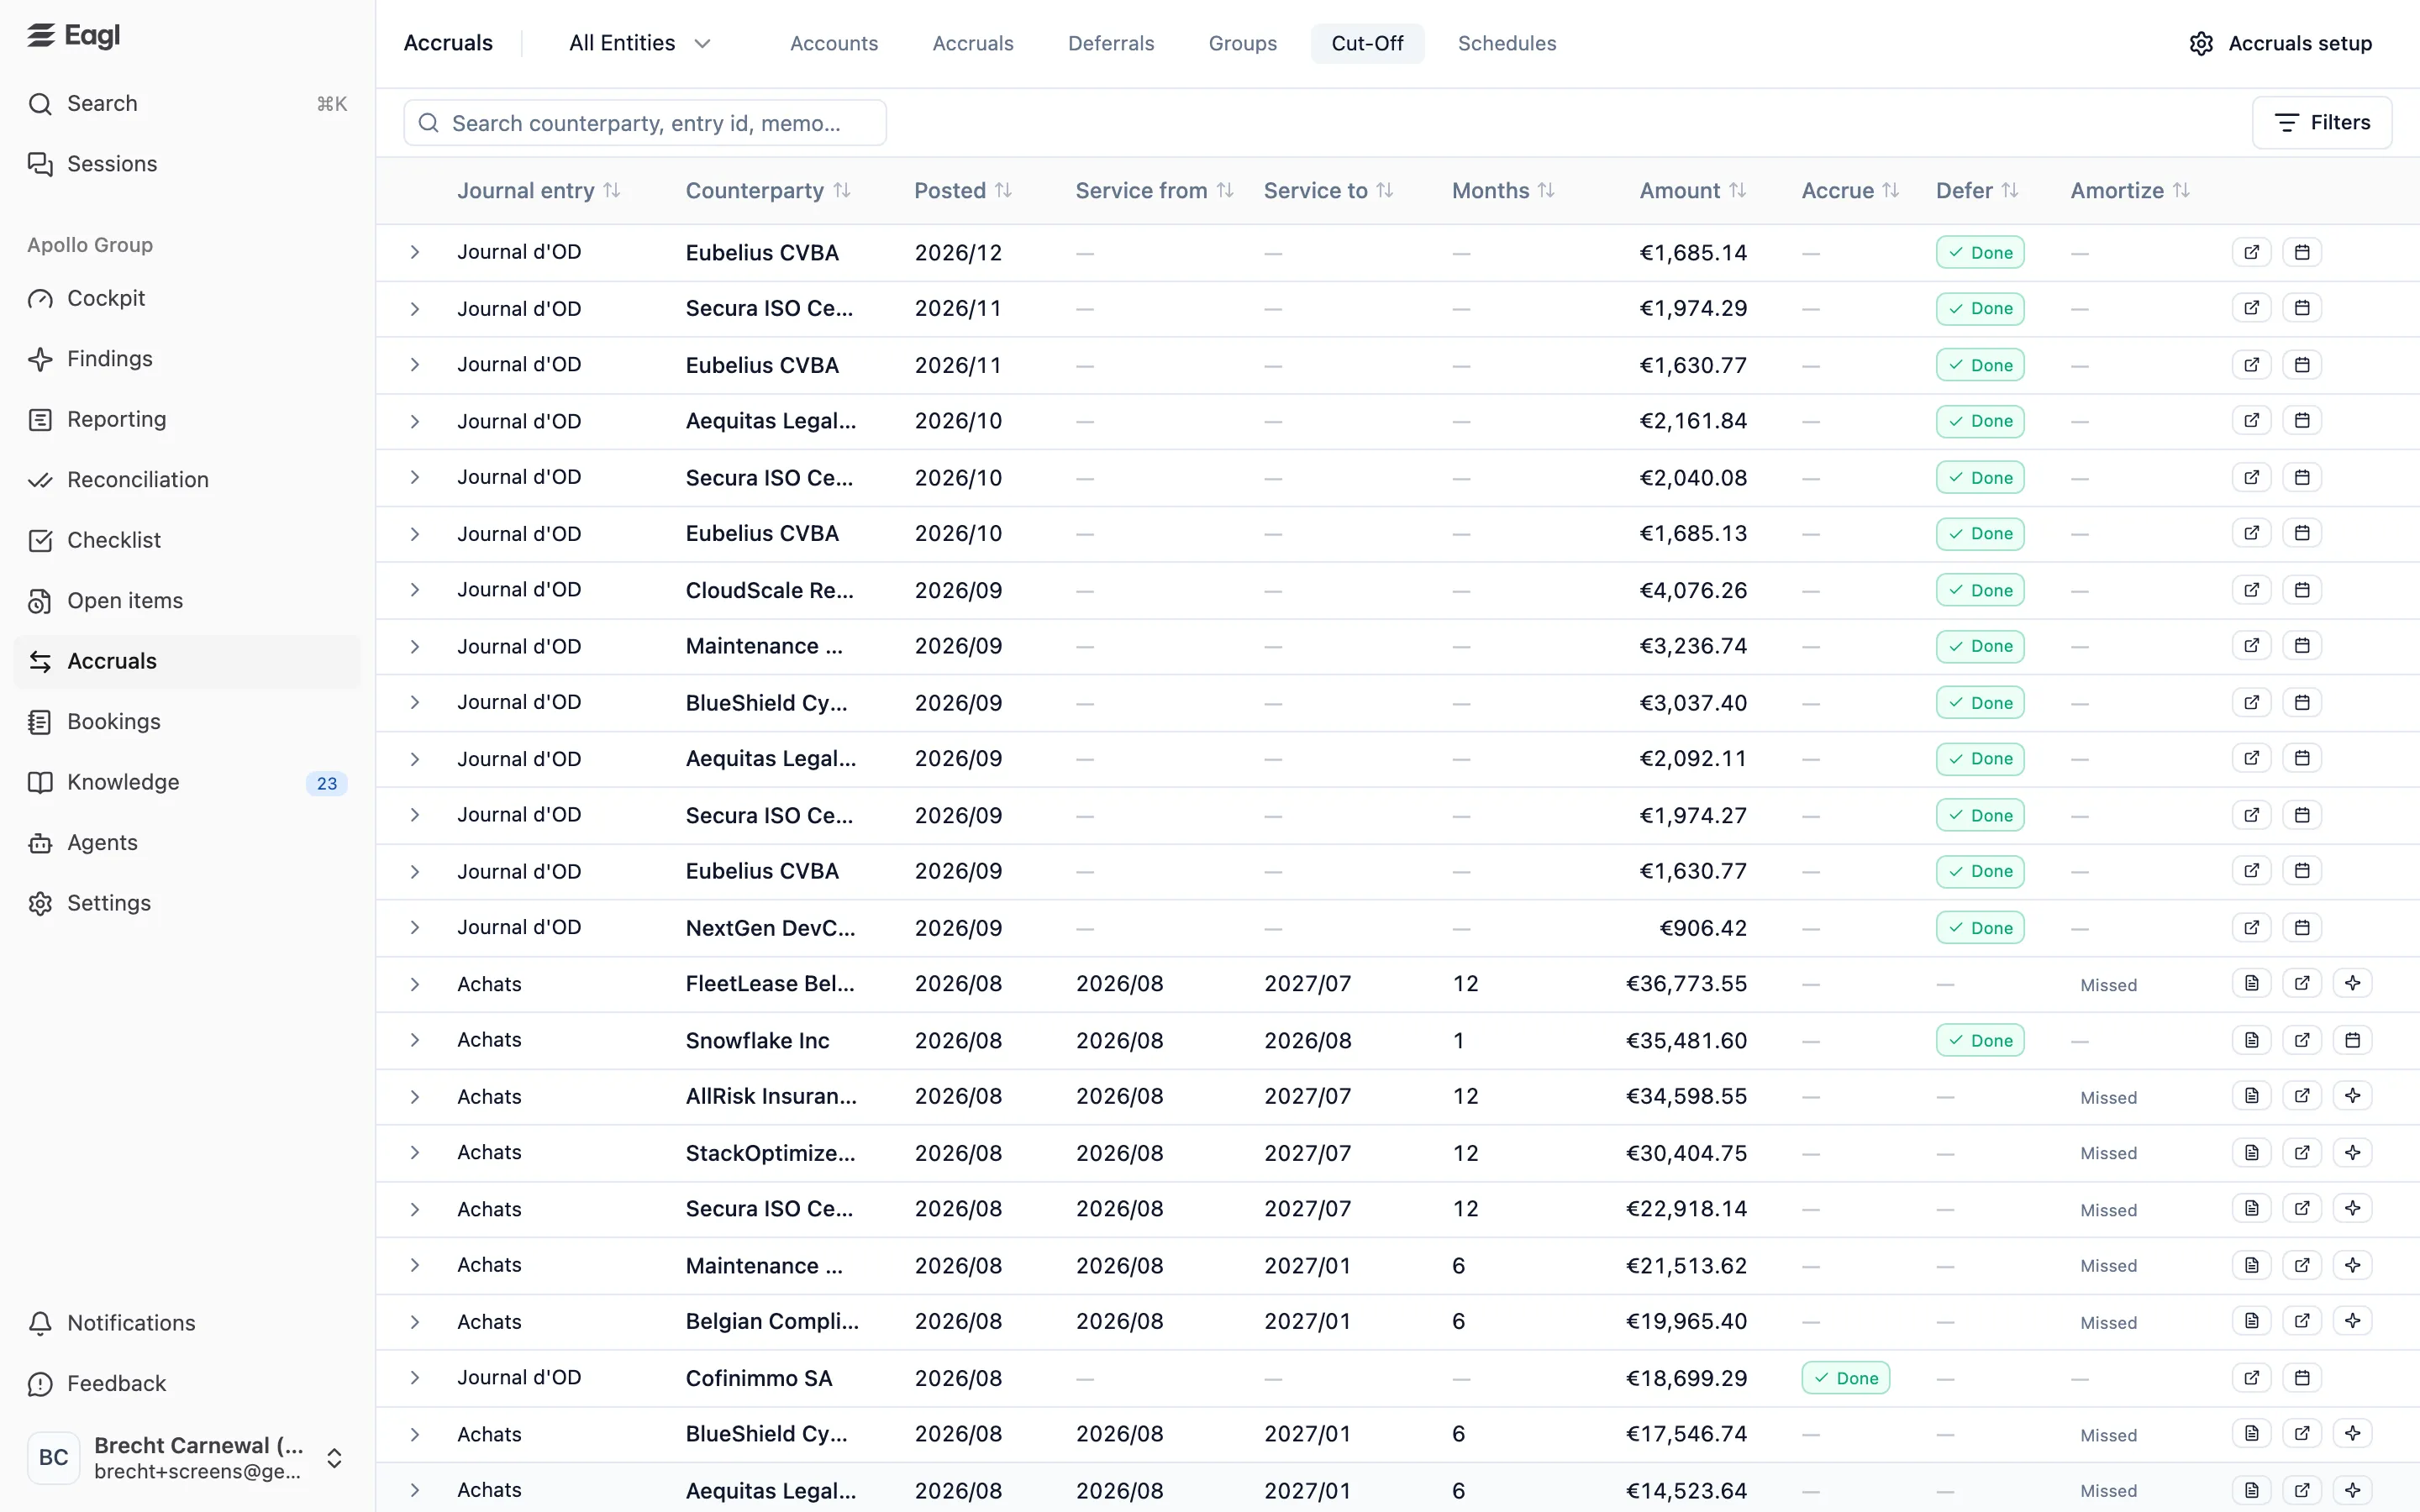Sort by the Amount column

pos(1692,190)
